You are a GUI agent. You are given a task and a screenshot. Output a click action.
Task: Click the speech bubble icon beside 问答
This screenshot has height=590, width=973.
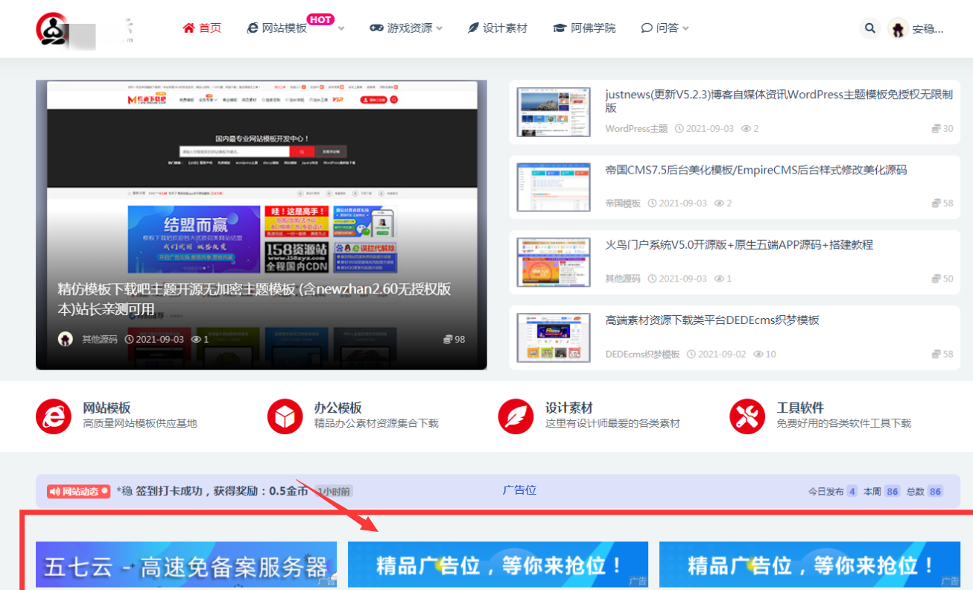[x=647, y=28]
